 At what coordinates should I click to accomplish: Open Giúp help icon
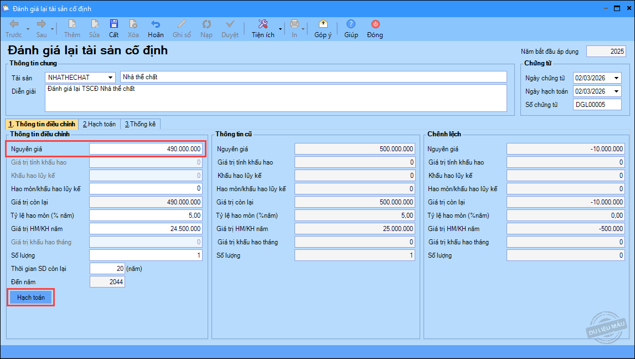pyautogui.click(x=351, y=24)
